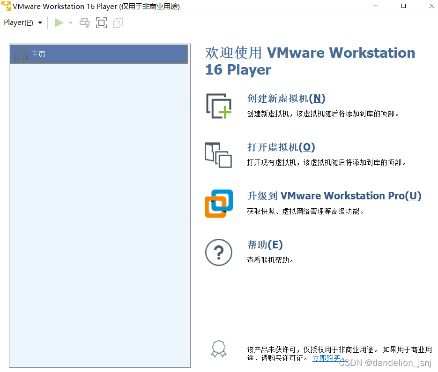
Task: Click the text 查看联机帮助。
Action: click(270, 260)
